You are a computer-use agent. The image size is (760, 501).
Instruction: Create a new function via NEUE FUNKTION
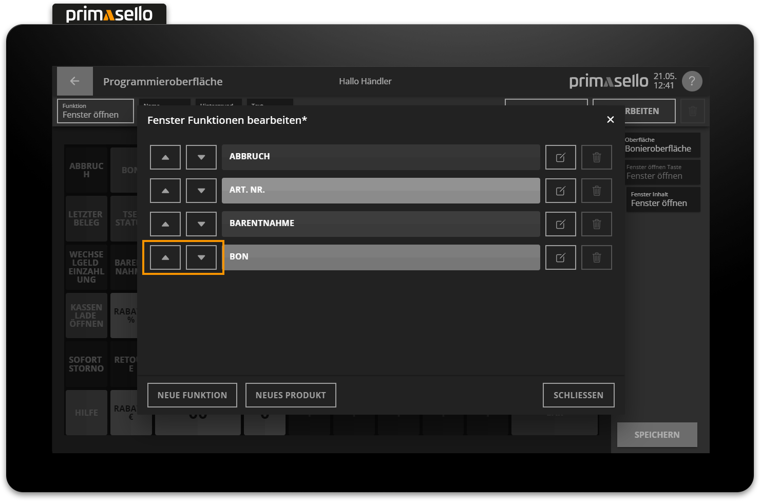click(192, 395)
